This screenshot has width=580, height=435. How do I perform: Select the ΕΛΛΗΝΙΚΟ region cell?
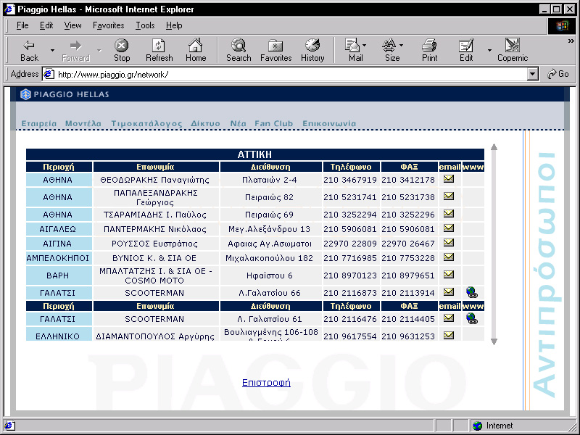tap(59, 334)
